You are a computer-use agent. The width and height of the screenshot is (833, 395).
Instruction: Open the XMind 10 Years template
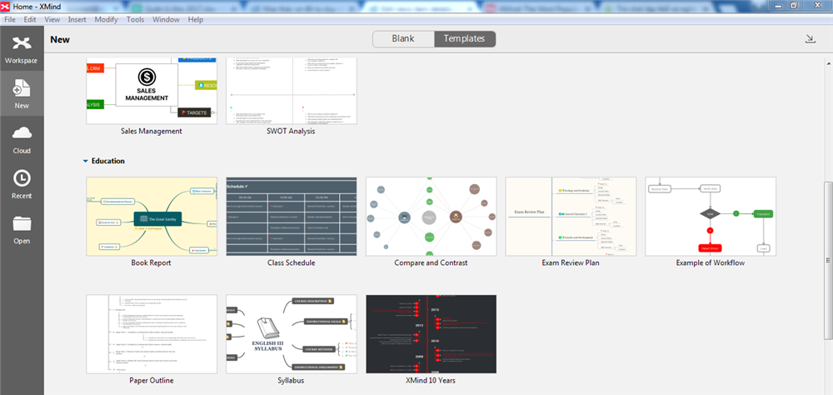pyautogui.click(x=431, y=333)
